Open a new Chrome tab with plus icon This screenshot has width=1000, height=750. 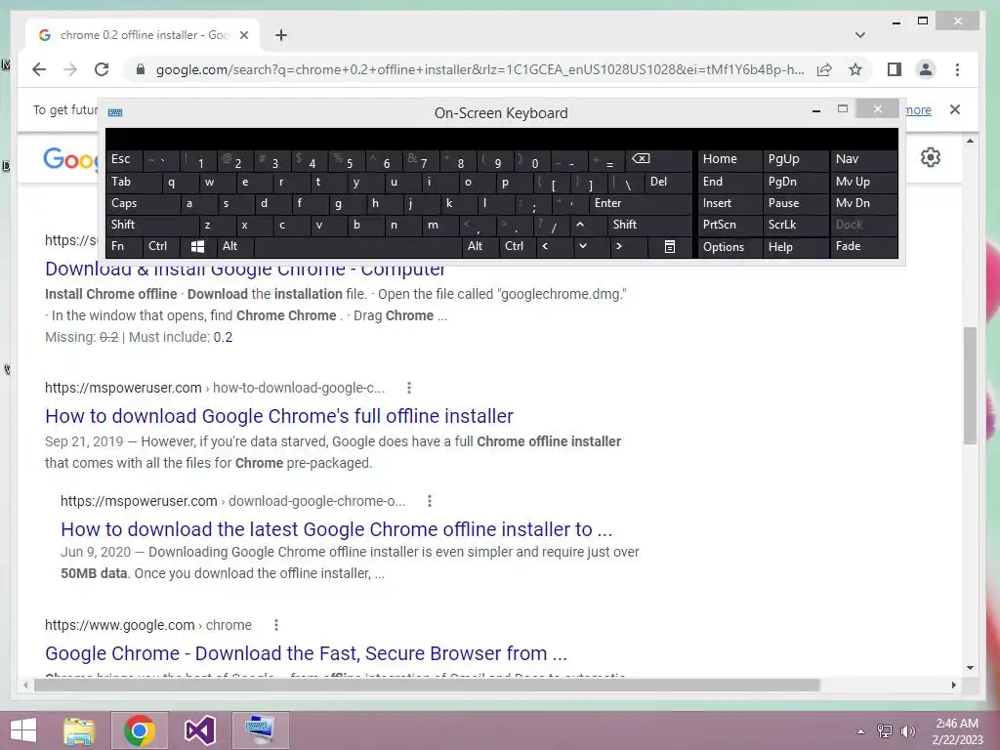[x=281, y=35]
